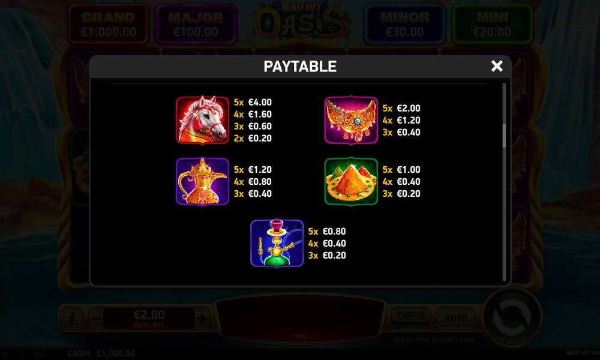
Task: Select the golden teapot symbol icon
Action: click(202, 181)
